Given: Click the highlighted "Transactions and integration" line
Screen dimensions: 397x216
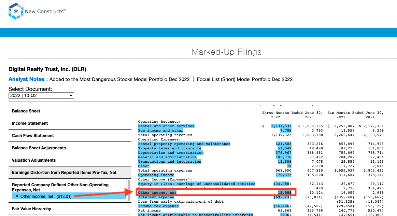Looking at the screenshot, I should pyautogui.click(x=170, y=162).
